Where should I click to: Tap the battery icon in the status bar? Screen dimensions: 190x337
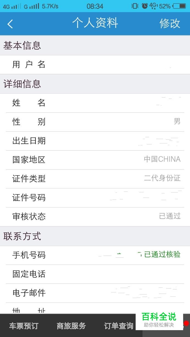click(179, 6)
